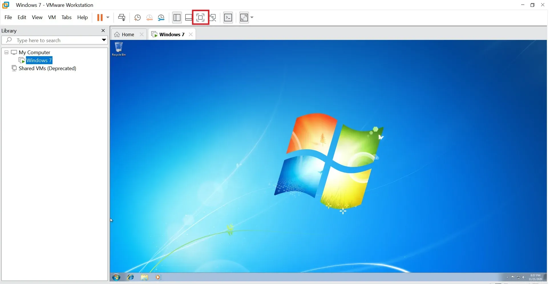Take a snapshot of the virtual machine
The height and width of the screenshot is (284, 550).
pyautogui.click(x=137, y=18)
